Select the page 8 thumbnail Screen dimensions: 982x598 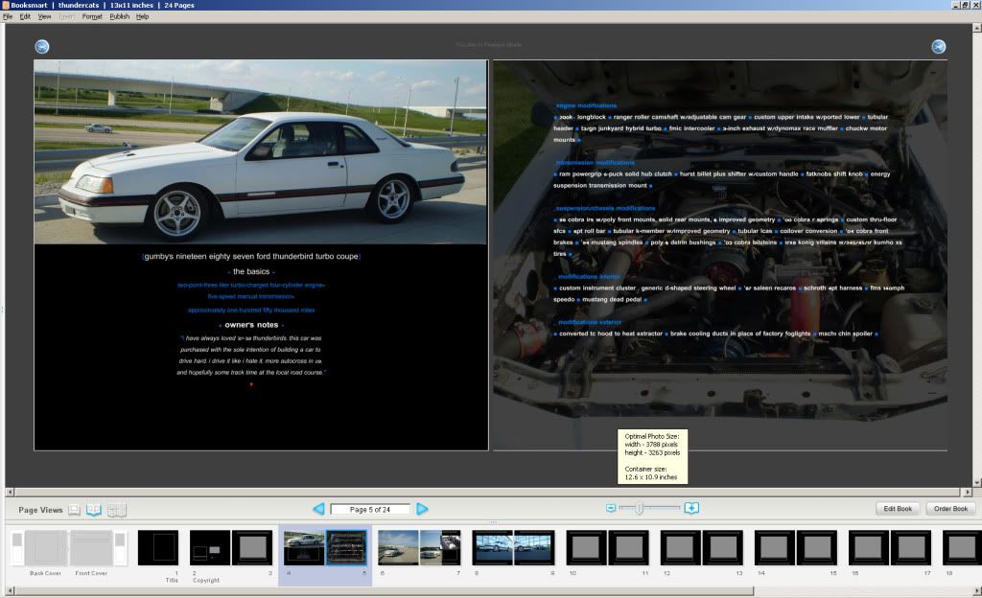492,547
